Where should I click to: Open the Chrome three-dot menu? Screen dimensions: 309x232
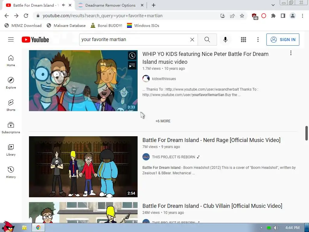[302, 16]
